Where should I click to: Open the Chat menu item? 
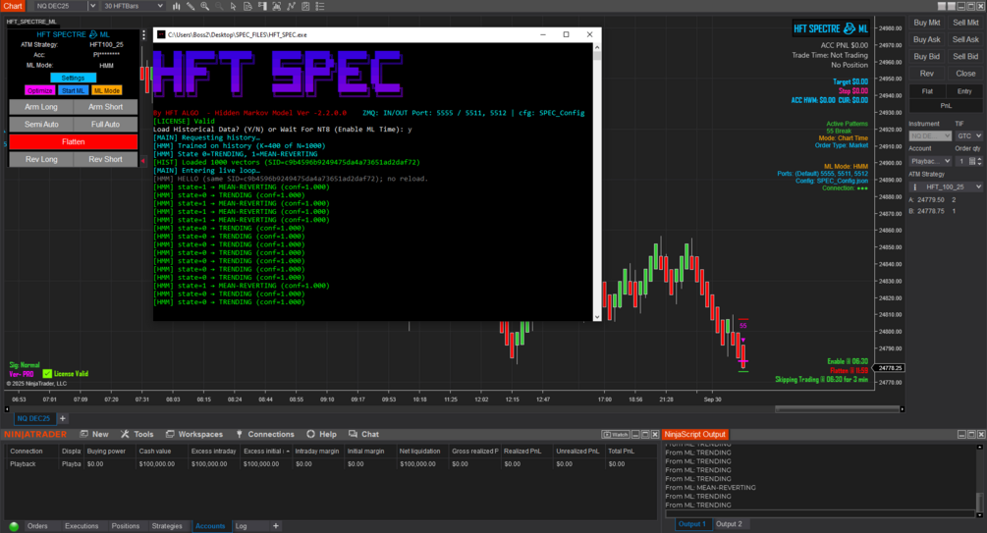[x=363, y=434]
